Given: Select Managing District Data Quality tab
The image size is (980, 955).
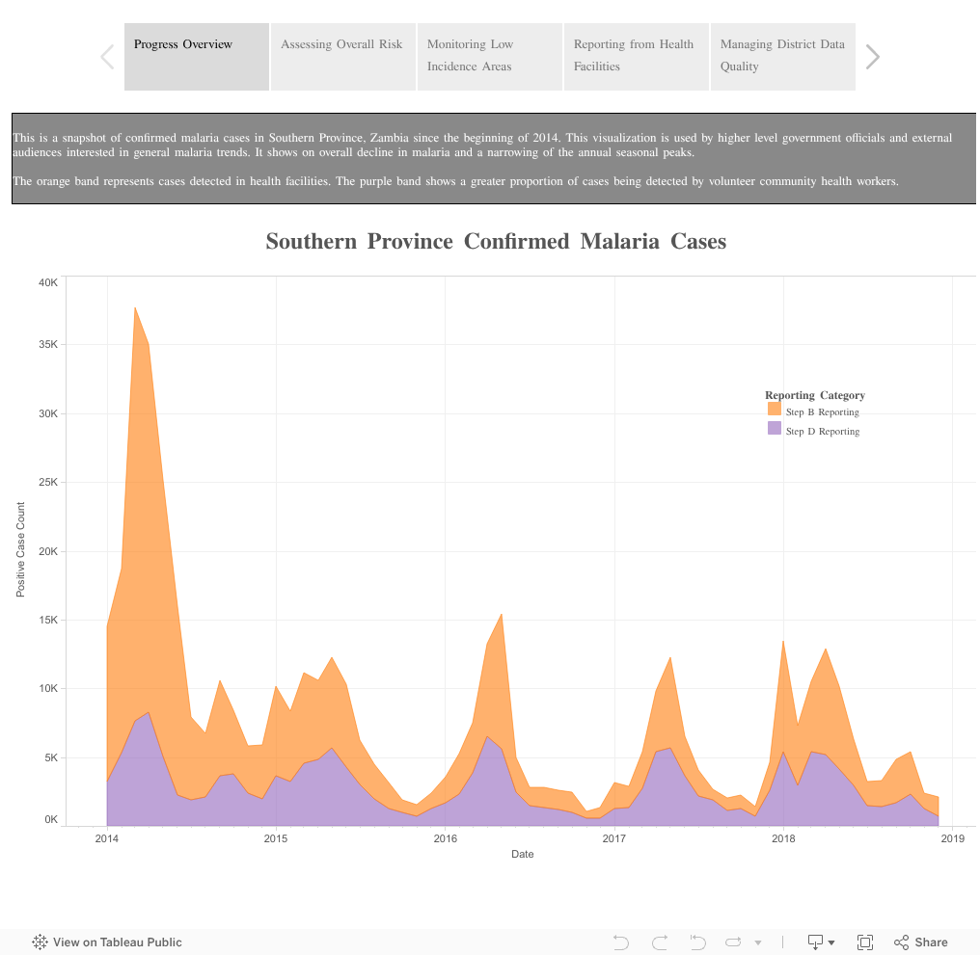Looking at the screenshot, I should click(783, 57).
